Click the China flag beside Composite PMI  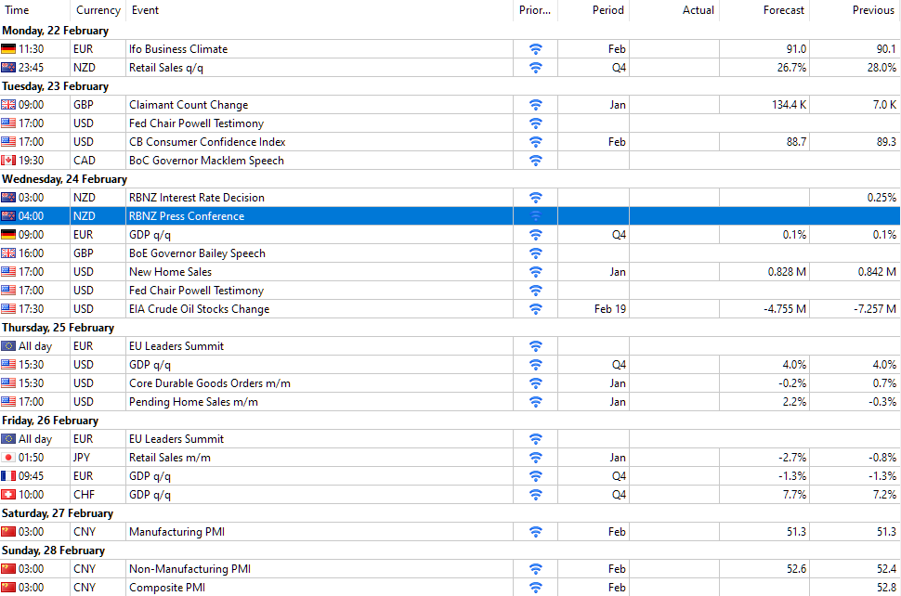point(8,588)
